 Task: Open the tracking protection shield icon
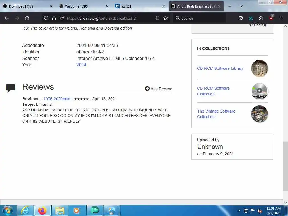[46, 18]
